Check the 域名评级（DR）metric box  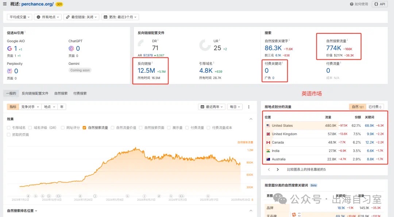(30, 128)
